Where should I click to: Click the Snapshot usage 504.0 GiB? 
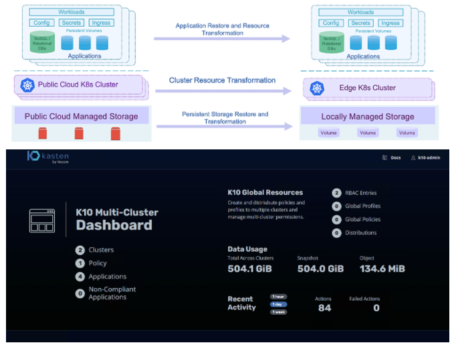point(320,269)
